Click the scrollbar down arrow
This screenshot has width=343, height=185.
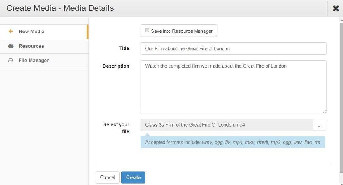point(341,184)
